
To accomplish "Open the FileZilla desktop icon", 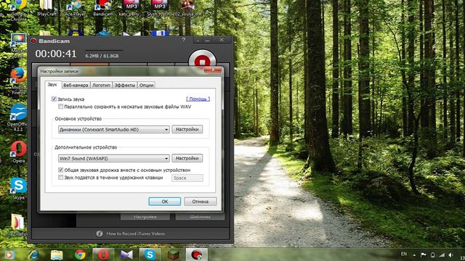I will point(17,225).
